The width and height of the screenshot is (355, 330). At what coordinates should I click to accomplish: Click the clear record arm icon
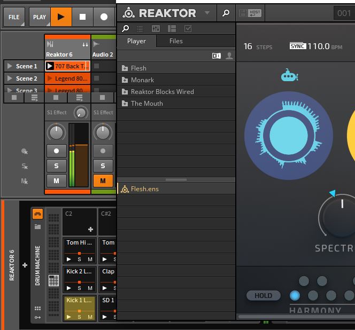coord(25,151)
